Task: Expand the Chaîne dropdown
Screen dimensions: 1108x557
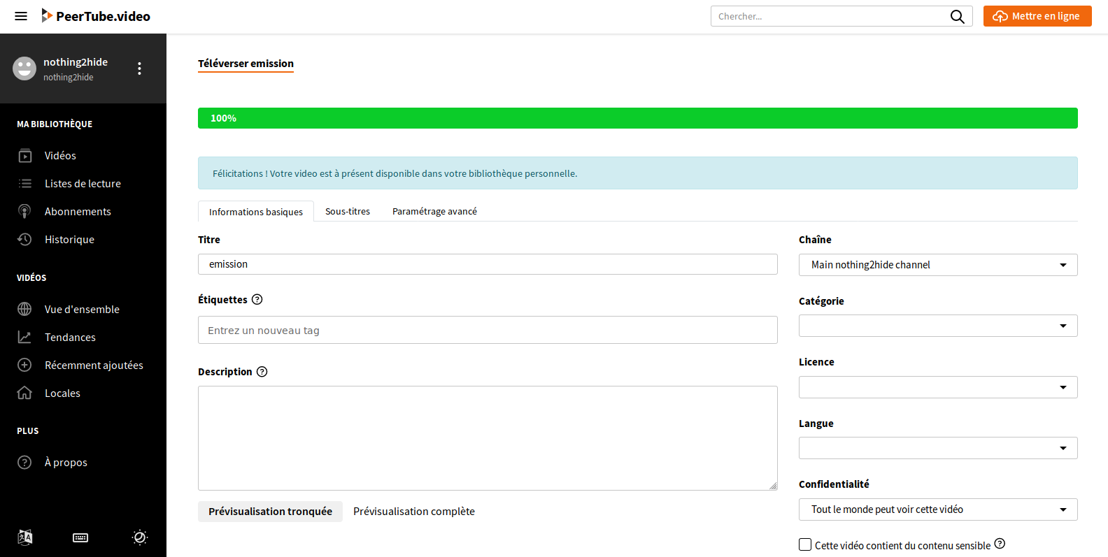Action: (x=937, y=265)
